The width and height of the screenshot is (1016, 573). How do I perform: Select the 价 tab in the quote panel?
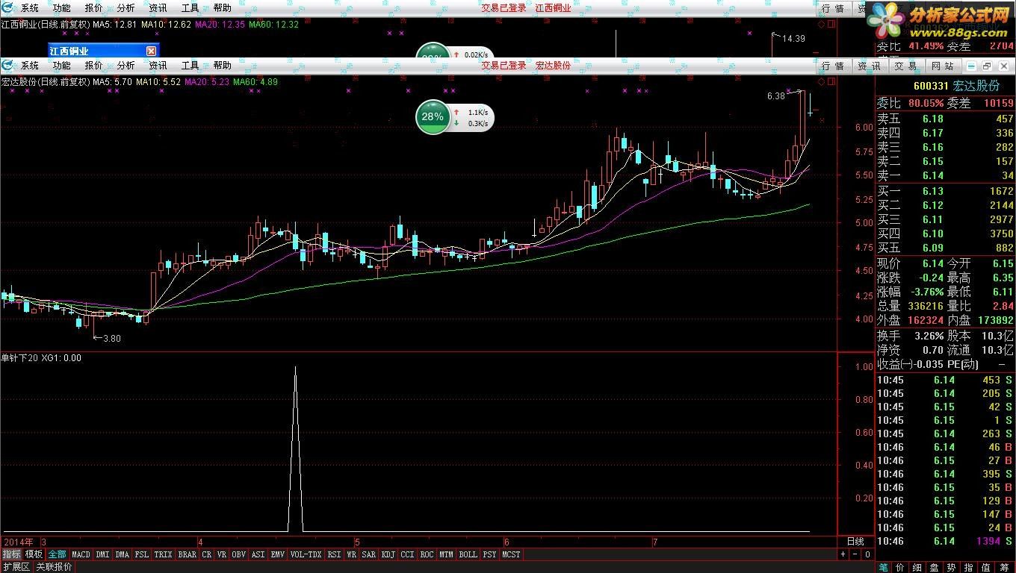[900, 567]
